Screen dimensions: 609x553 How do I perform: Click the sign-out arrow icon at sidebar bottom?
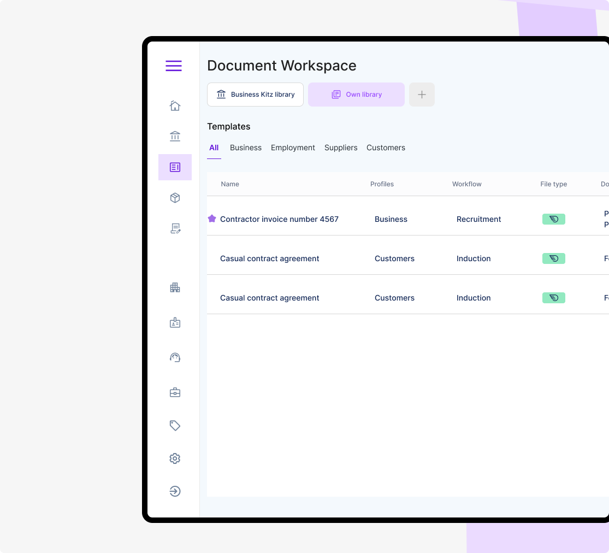[175, 491]
